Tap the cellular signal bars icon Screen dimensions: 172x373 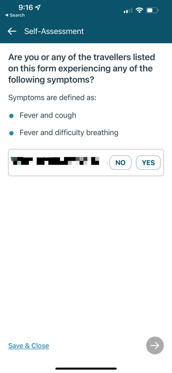(128, 11)
